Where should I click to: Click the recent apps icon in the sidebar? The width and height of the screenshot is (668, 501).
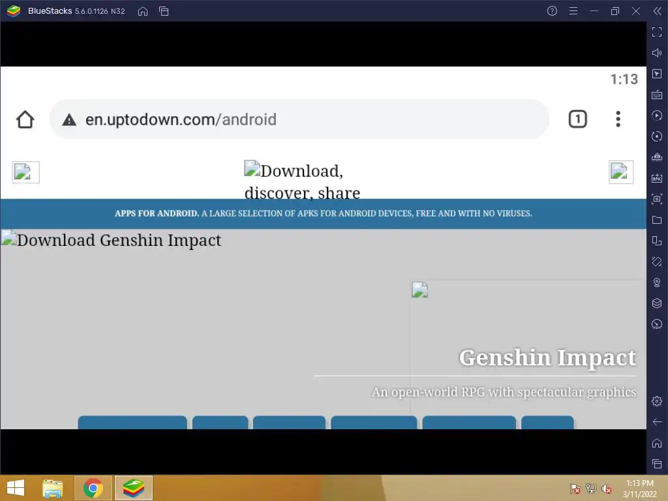[x=656, y=464]
